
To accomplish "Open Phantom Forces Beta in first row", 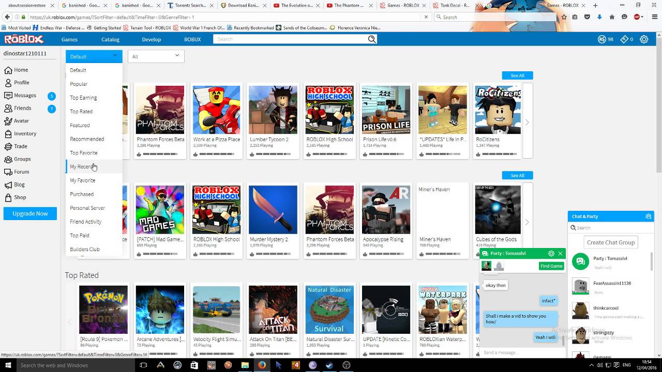I will 160,110.
